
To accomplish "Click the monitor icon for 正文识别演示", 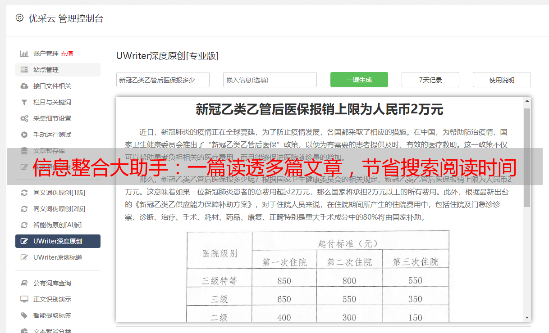I will click(24, 299).
